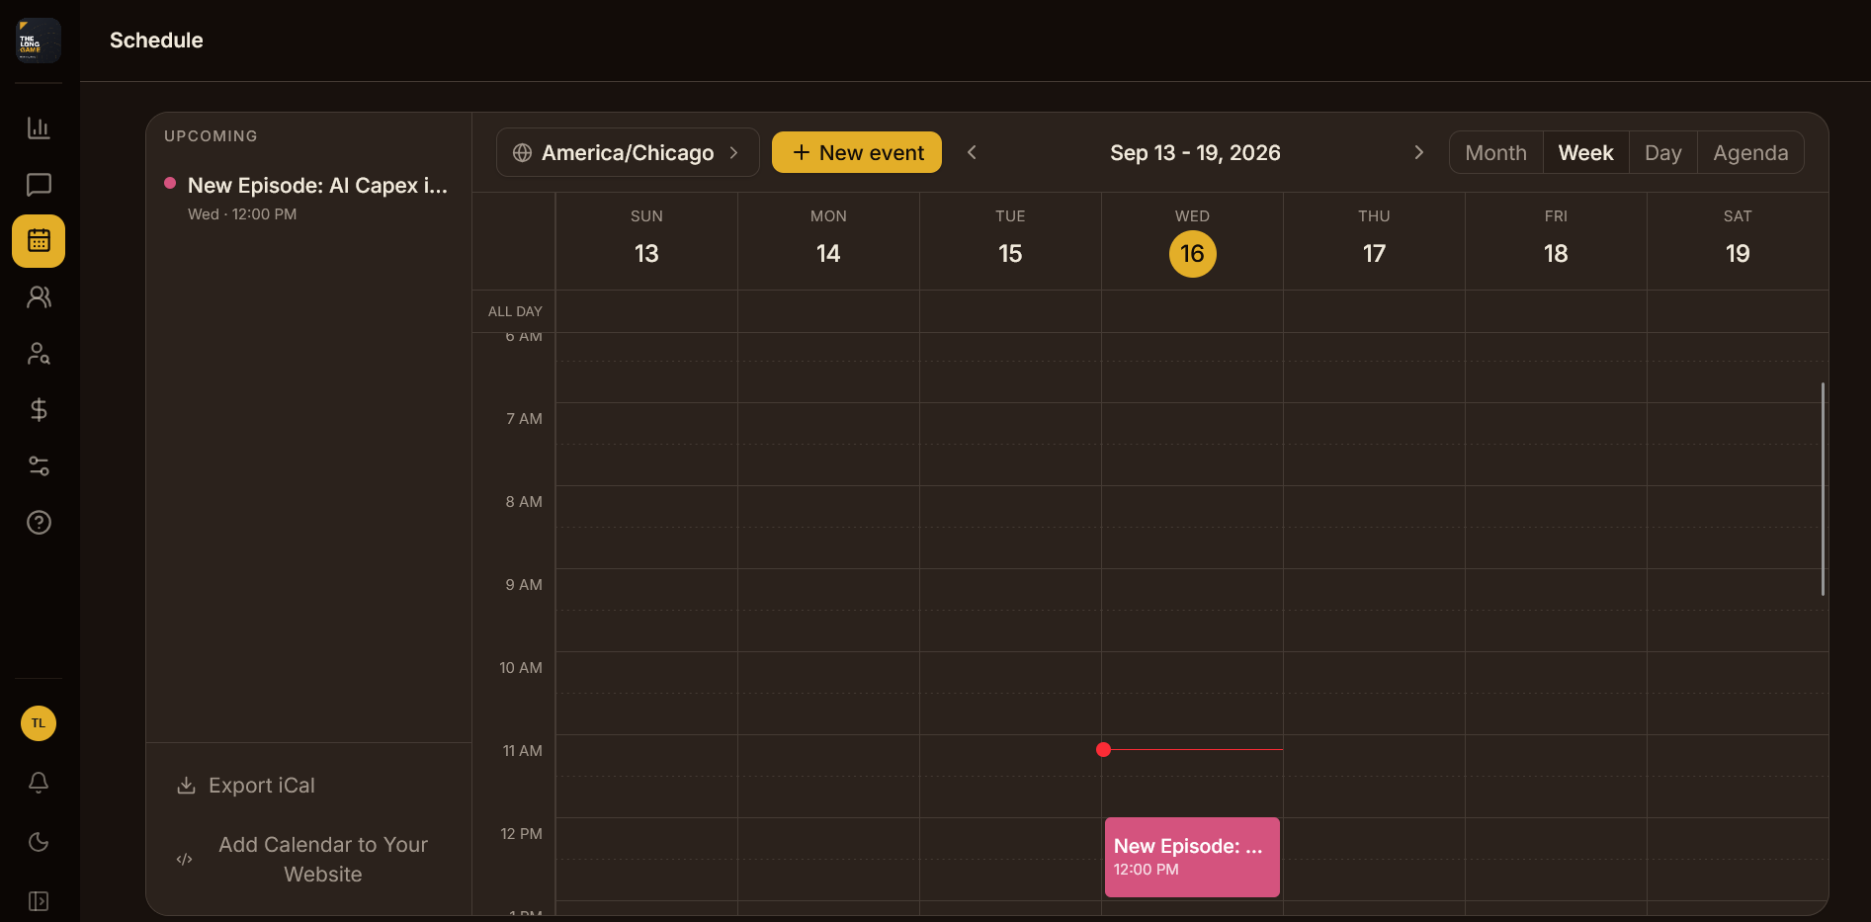Switch to Day view

1663,152
